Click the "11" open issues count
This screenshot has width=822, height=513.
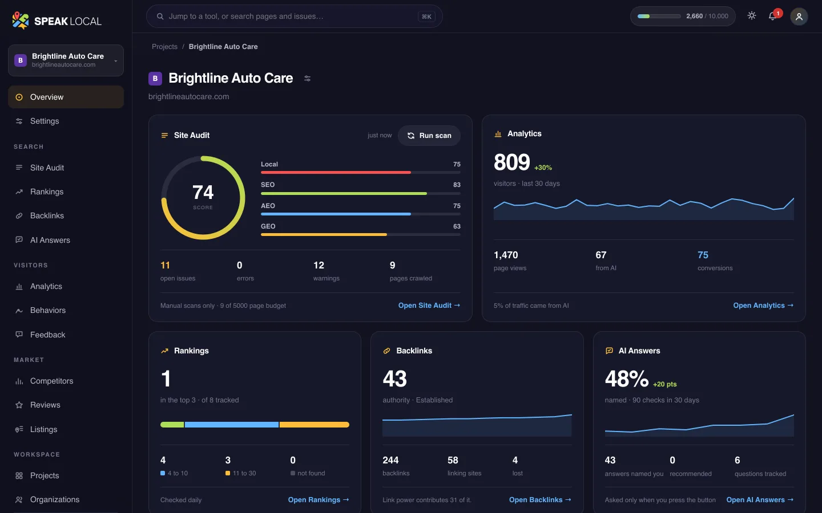coord(165,265)
